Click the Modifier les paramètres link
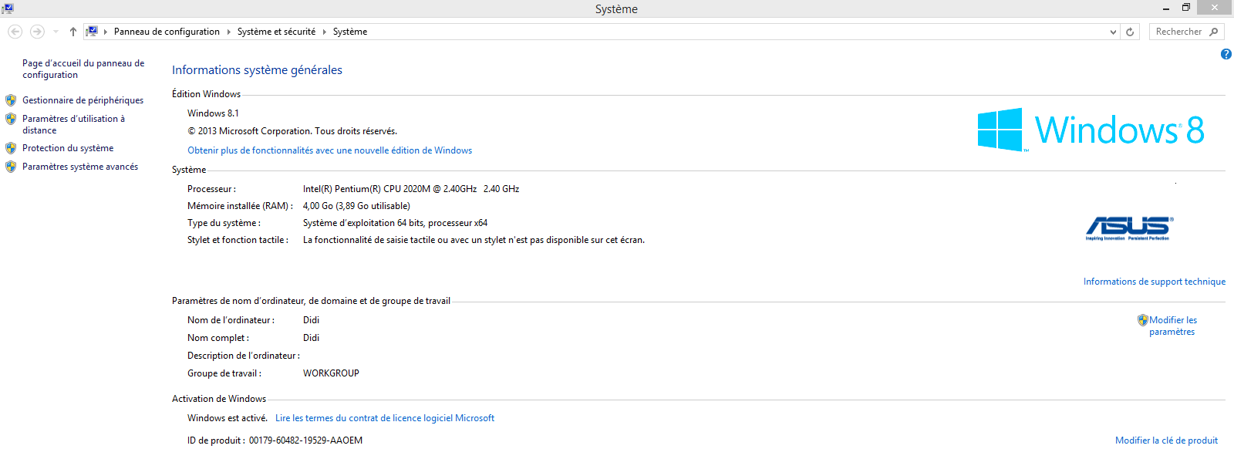 [x=1173, y=326]
